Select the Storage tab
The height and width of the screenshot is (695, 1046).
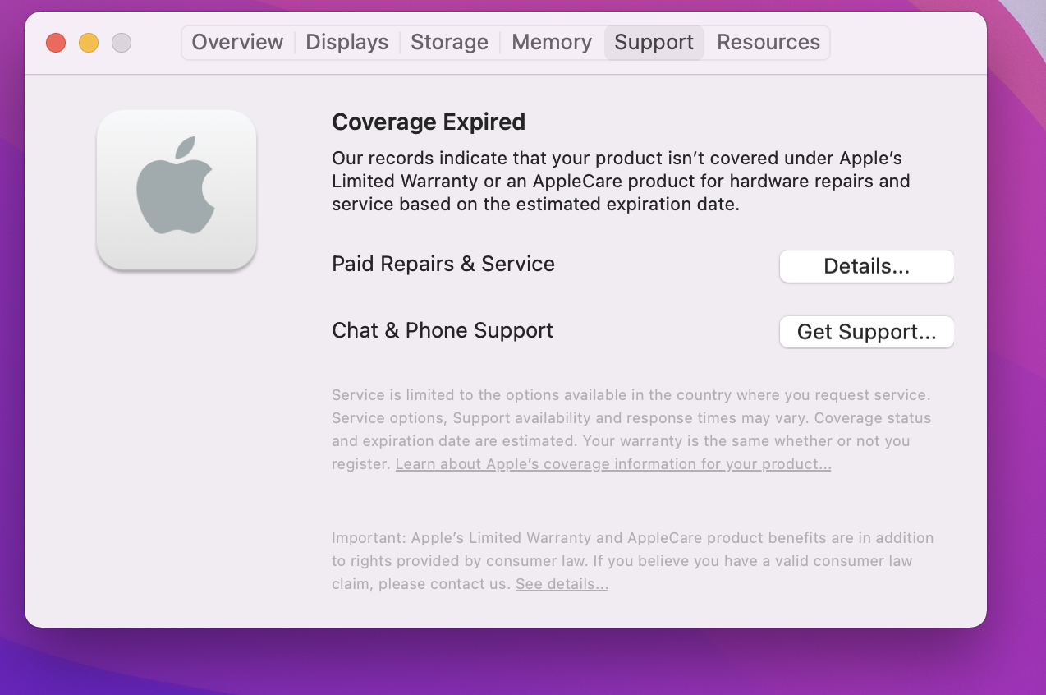coord(449,43)
